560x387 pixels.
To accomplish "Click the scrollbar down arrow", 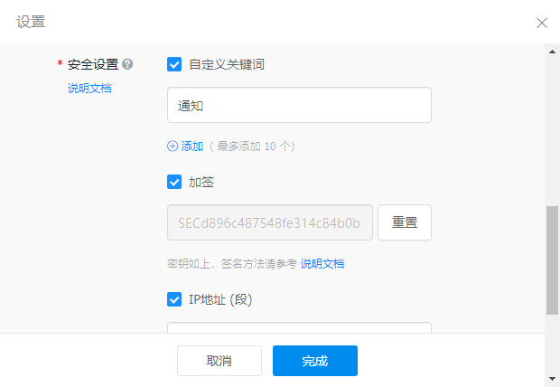I will tap(552, 378).
